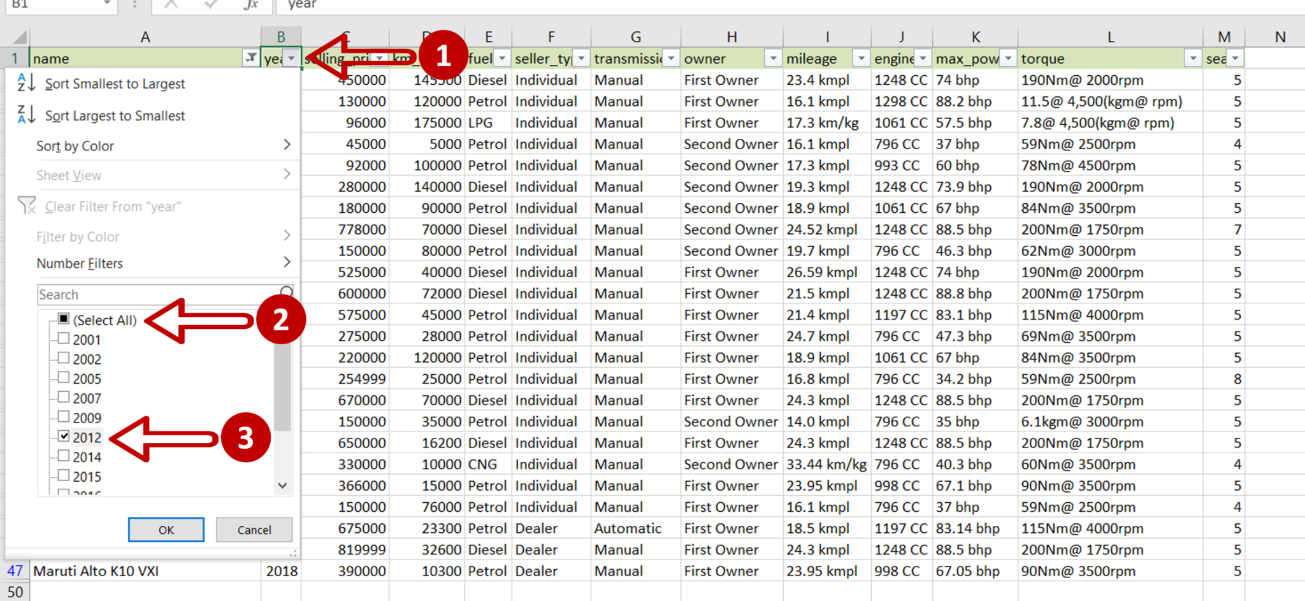Expand the Name Box dropdown arrow

coord(106,4)
